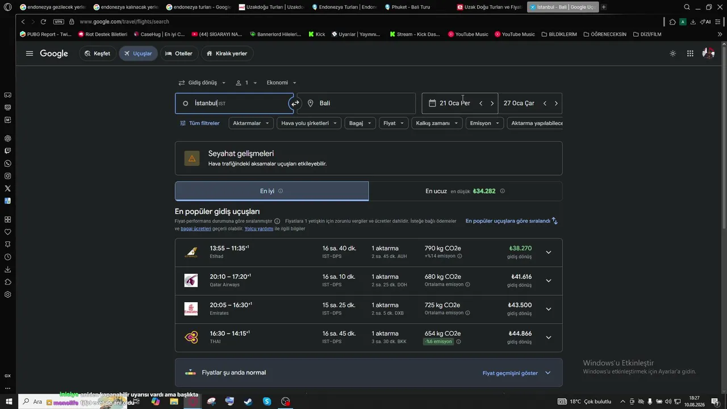Viewport: 727px width, 409px height.
Task: Swap origin and destination airports
Action: coord(295,103)
